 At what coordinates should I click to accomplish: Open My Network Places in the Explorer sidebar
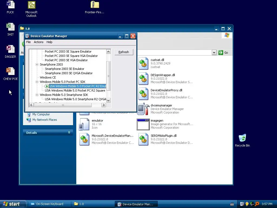click(x=45, y=120)
